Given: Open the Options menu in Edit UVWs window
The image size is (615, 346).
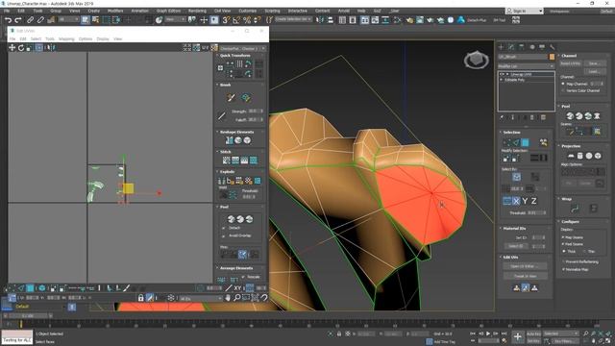Looking at the screenshot, I should click(86, 38).
